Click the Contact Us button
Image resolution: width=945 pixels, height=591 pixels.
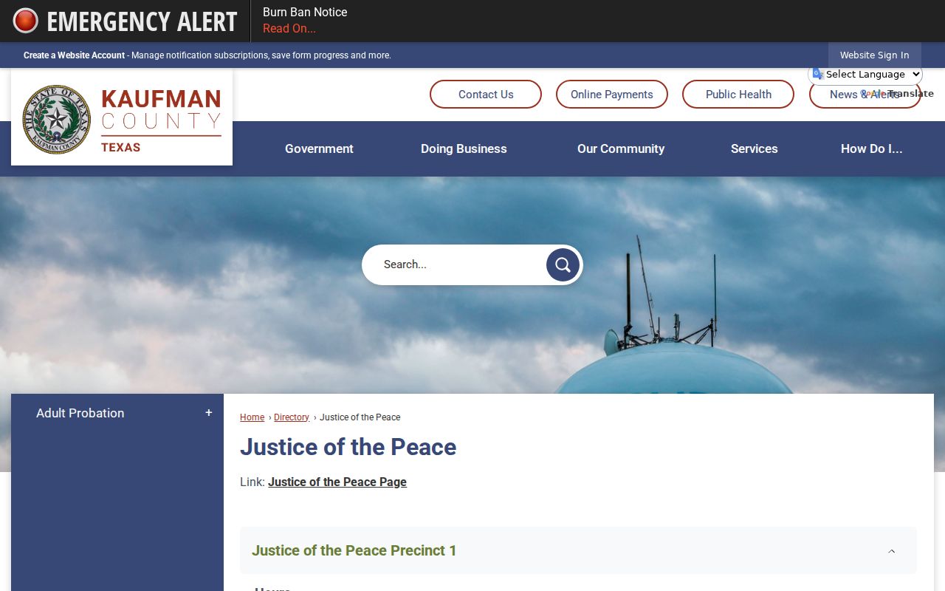click(x=486, y=95)
